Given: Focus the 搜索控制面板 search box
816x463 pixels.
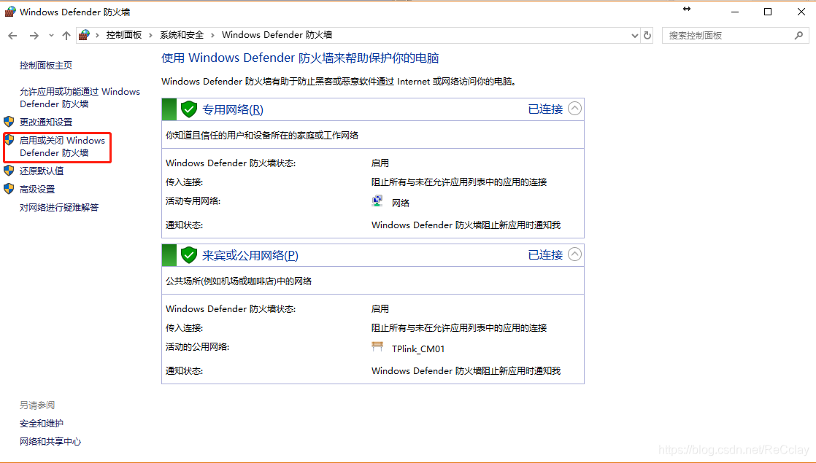Looking at the screenshot, I should click(x=735, y=35).
